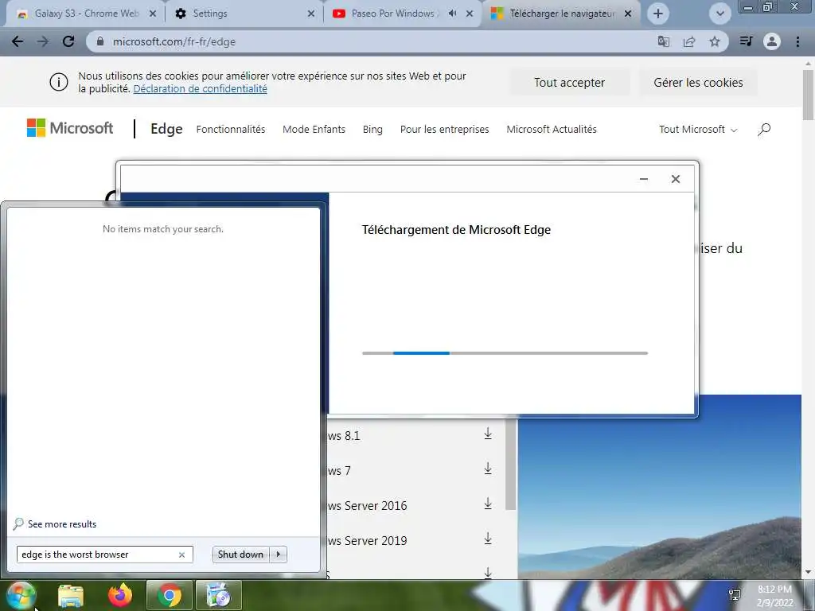Close the Paseo Por Windows tab
The height and width of the screenshot is (611, 815).
pos(470,14)
